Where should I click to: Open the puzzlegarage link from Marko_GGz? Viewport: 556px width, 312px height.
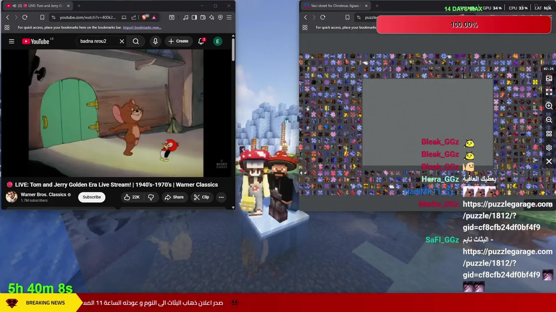tap(507, 216)
